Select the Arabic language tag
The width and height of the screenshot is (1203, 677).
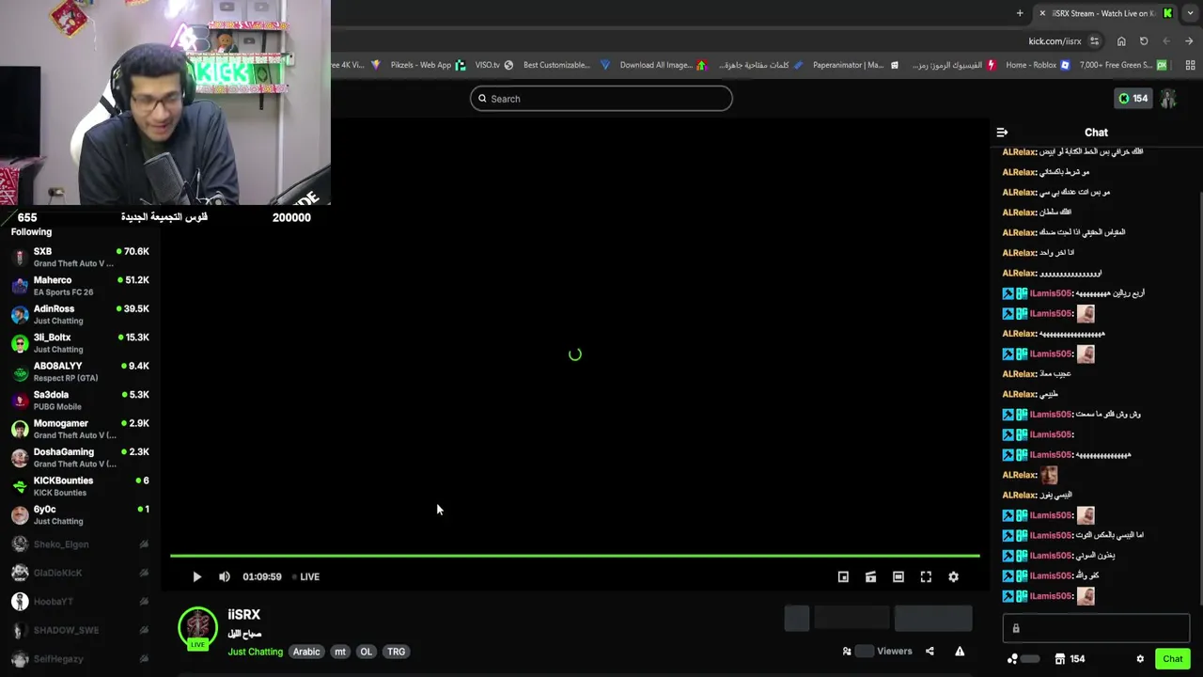pyautogui.click(x=306, y=652)
